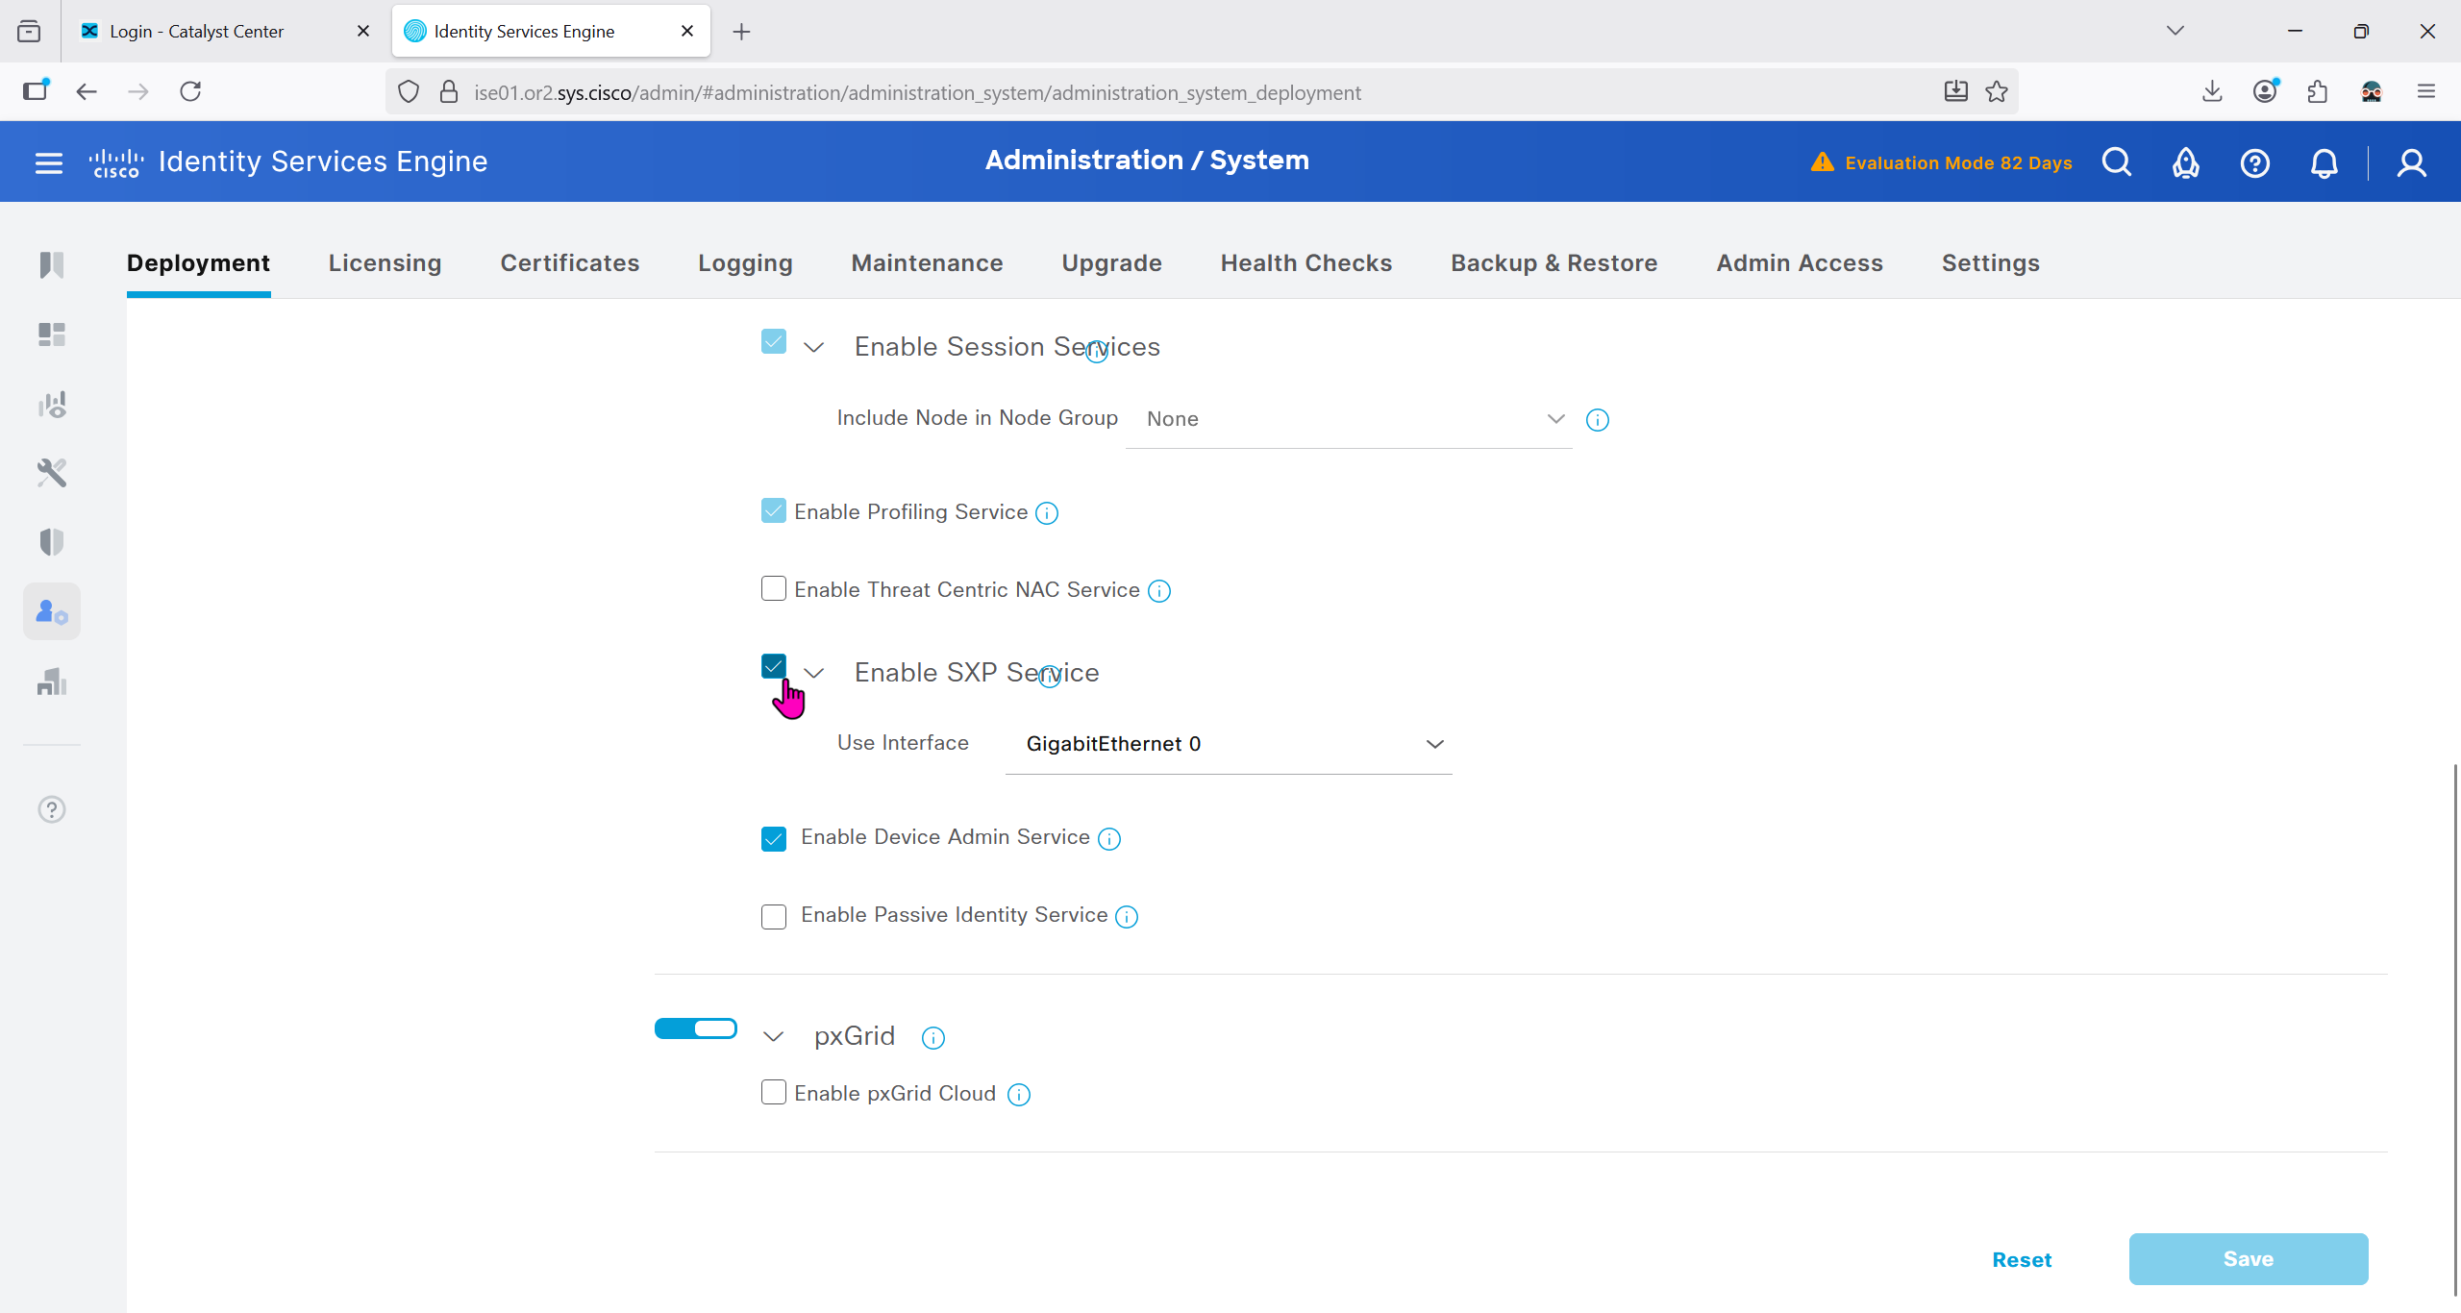The height and width of the screenshot is (1313, 2461).
Task: Open the Use Interface GigabitEthernet 0 dropdown
Action: (1228, 744)
